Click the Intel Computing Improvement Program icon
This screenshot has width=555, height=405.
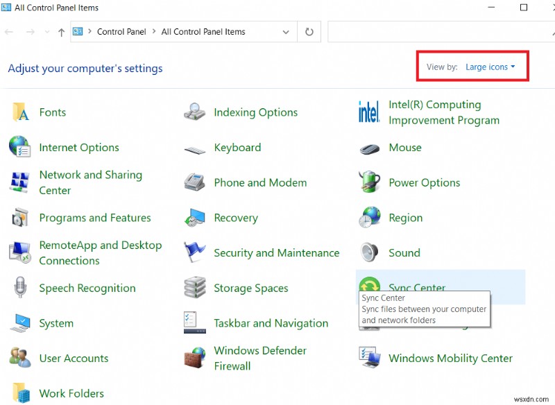tap(370, 112)
